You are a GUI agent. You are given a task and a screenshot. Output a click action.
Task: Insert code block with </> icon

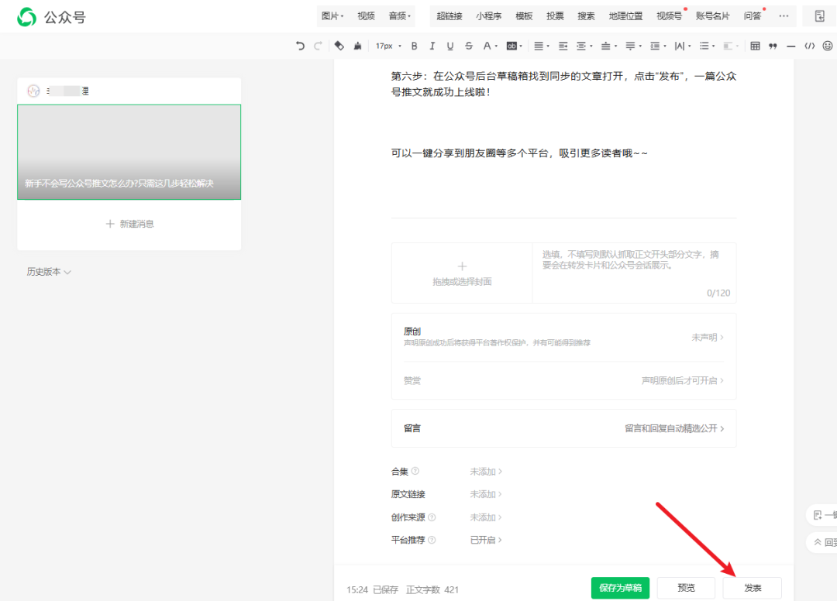pos(809,46)
